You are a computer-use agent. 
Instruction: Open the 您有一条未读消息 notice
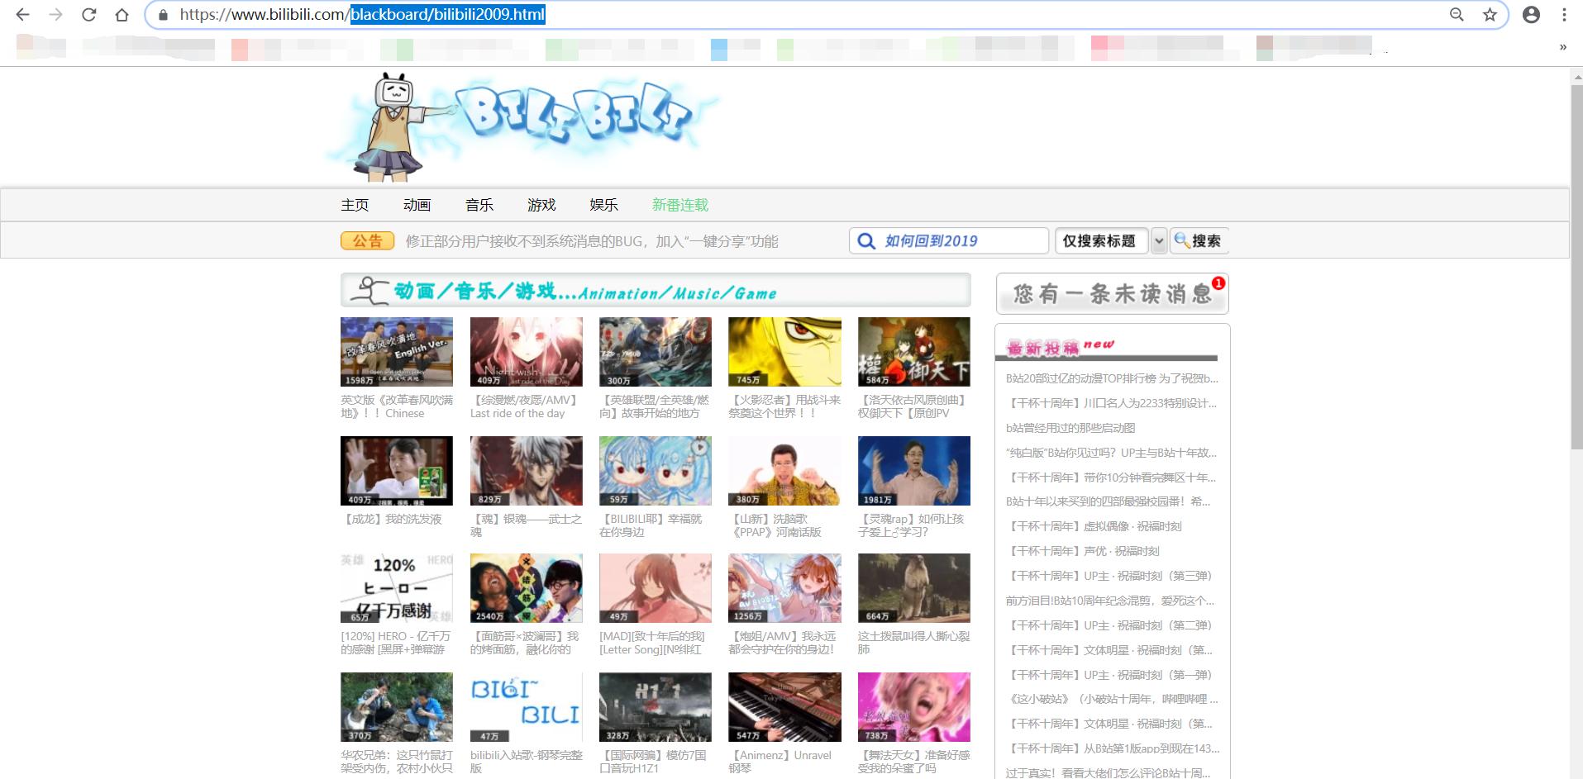point(1112,294)
